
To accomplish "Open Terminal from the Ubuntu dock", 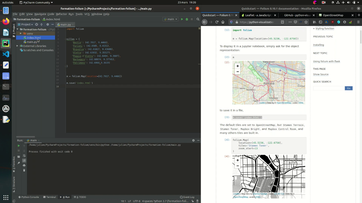I will (x=6, y=87).
